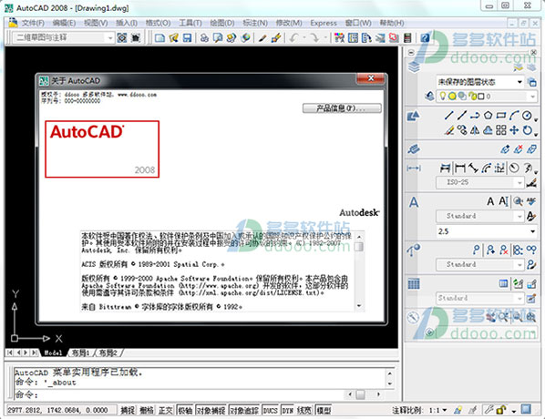The height and width of the screenshot is (419, 545).
Task: Select the Polygon draw tool
Action: [x=488, y=116]
